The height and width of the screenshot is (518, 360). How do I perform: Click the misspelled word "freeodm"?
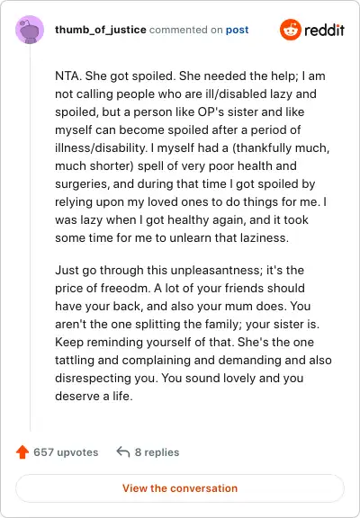tap(124, 288)
